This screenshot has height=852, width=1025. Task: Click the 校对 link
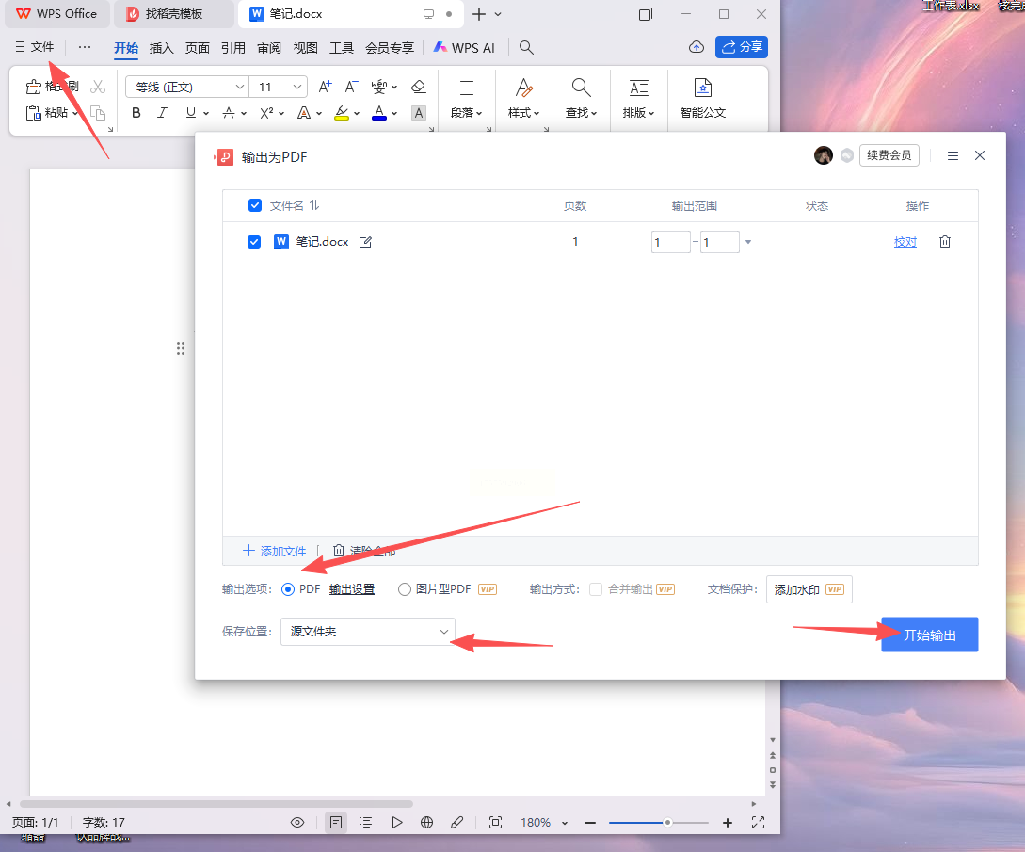[x=905, y=242]
